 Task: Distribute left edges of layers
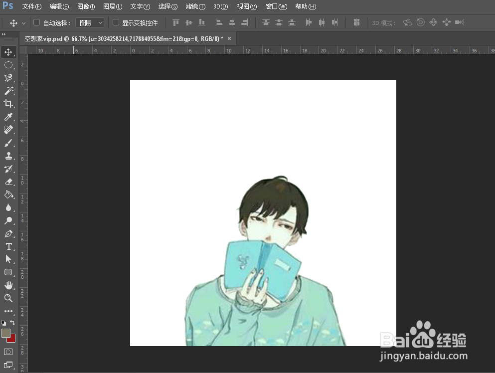pyautogui.click(x=309, y=22)
